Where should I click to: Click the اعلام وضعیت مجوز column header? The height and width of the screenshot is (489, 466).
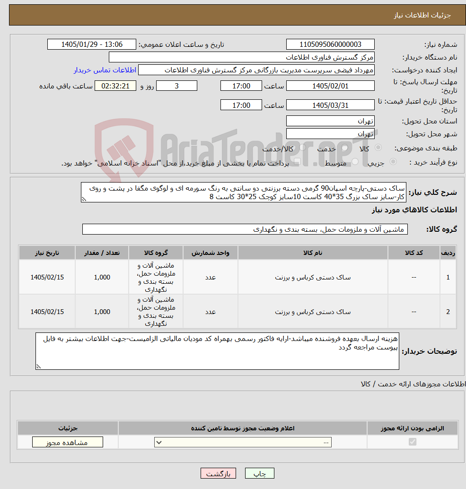click(x=243, y=428)
